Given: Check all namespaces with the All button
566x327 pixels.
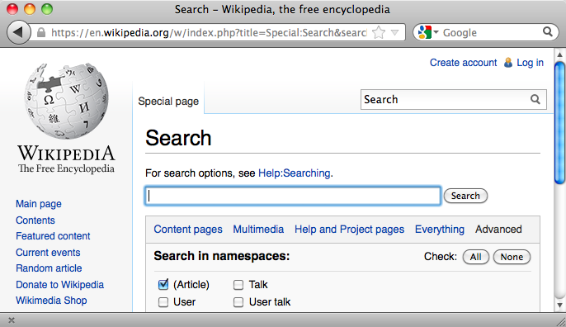Looking at the screenshot, I should pos(476,257).
